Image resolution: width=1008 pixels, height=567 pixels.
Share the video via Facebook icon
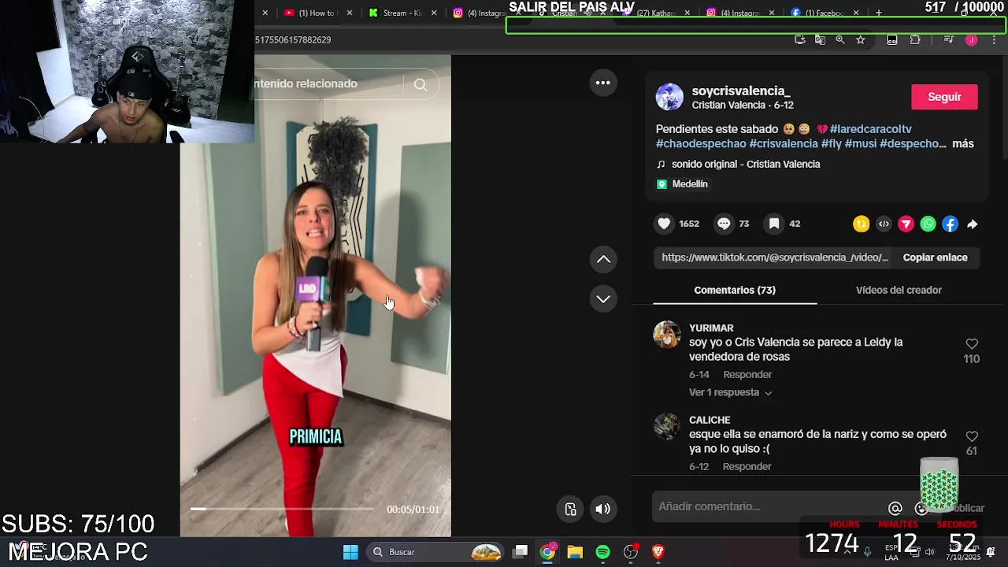pos(951,224)
